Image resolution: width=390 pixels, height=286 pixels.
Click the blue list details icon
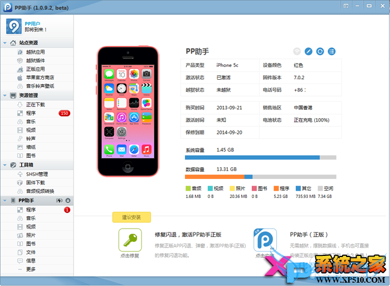331,51
